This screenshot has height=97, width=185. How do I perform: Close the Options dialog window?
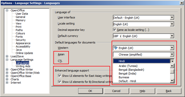click(181, 3)
